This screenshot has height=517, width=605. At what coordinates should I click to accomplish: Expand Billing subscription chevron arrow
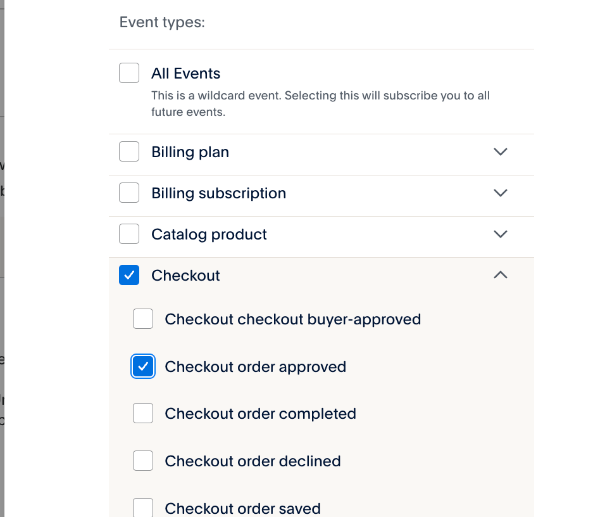501,193
